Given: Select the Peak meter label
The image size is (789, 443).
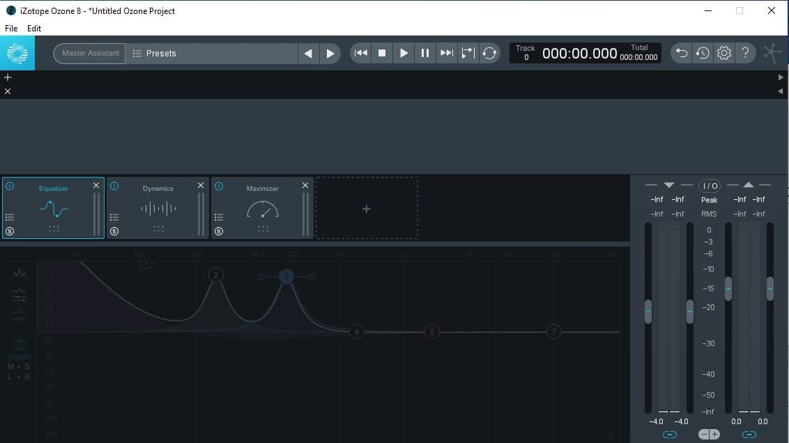Looking at the screenshot, I should (x=710, y=200).
